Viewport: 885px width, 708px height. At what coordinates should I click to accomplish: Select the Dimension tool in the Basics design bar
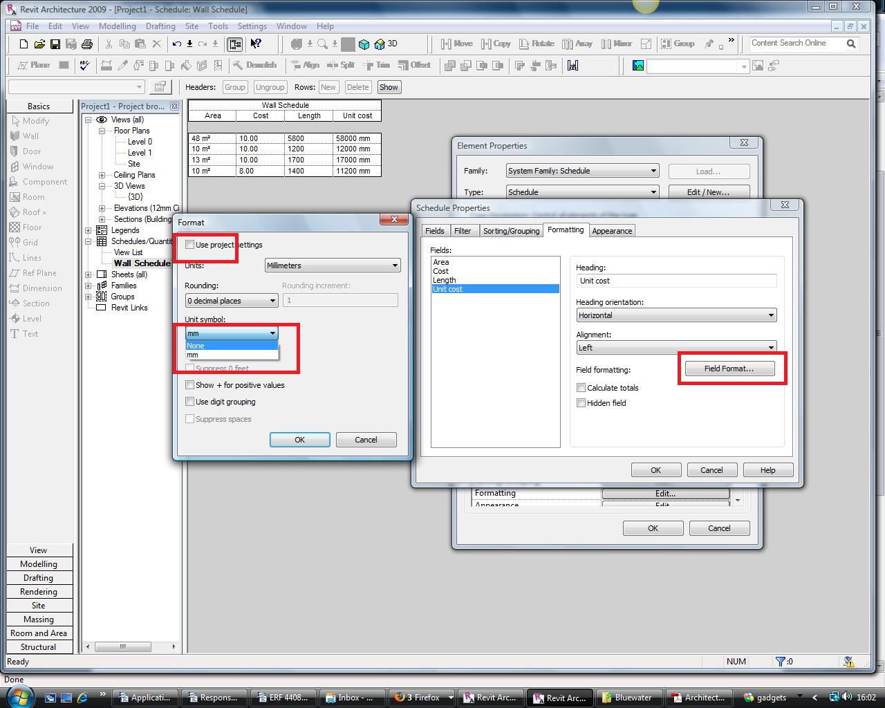36,288
